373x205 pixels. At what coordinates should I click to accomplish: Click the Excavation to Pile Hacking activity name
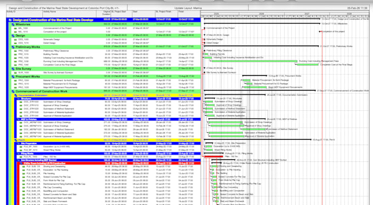(x=55, y=170)
